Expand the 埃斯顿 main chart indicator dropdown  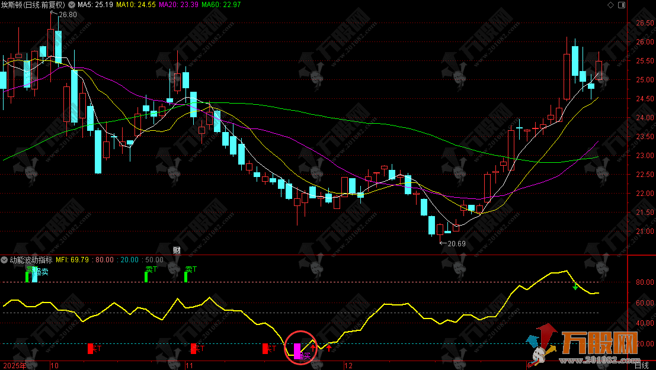(x=72, y=5)
